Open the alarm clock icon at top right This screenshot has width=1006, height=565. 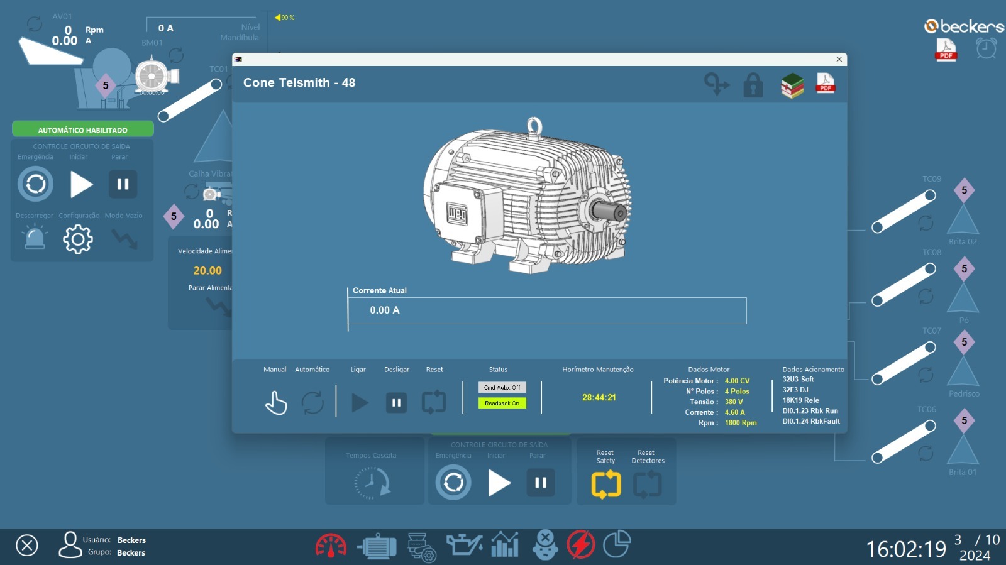point(986,48)
